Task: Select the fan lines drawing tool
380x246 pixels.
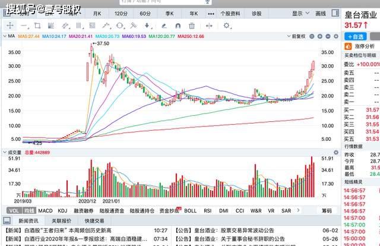Action: pyautogui.click(x=51, y=26)
